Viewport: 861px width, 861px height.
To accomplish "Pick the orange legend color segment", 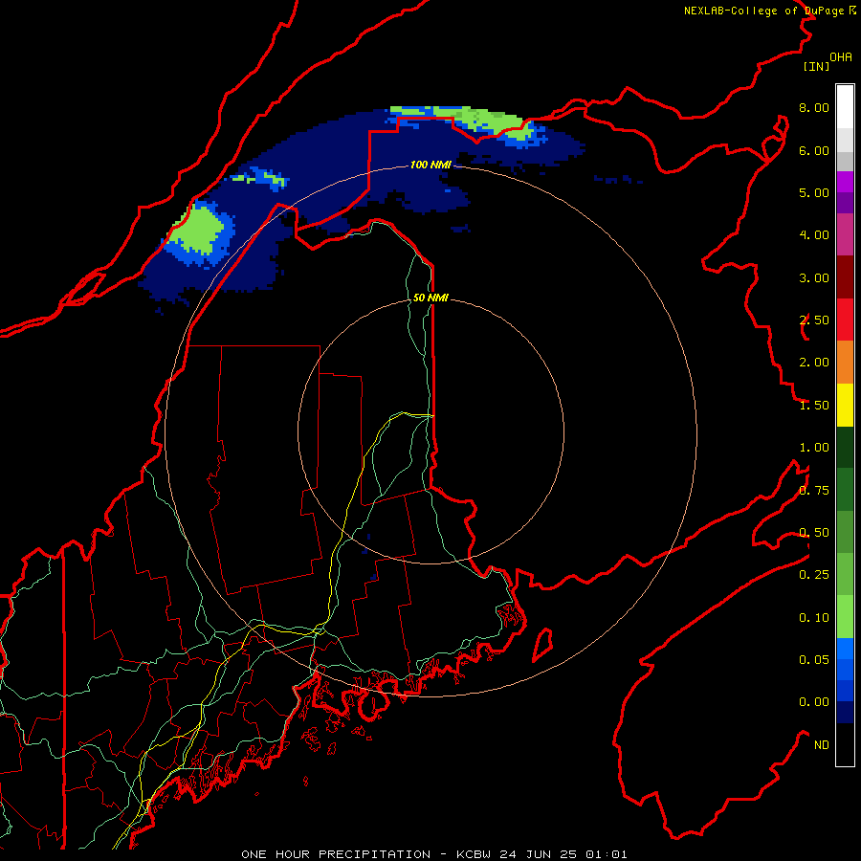I will 845,362.
